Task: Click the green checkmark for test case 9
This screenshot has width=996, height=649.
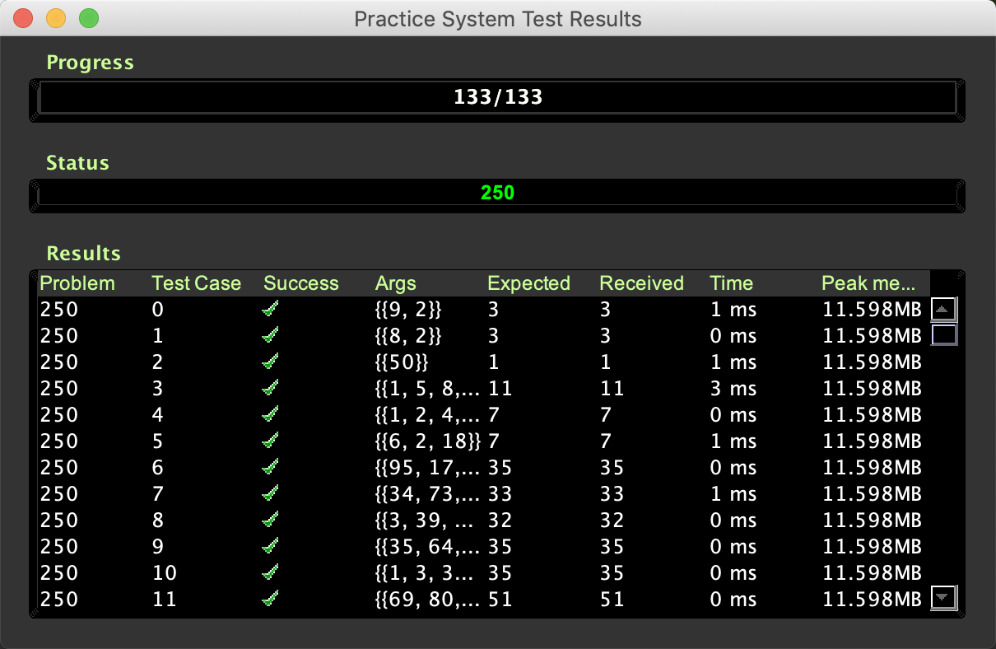Action: coord(269,547)
